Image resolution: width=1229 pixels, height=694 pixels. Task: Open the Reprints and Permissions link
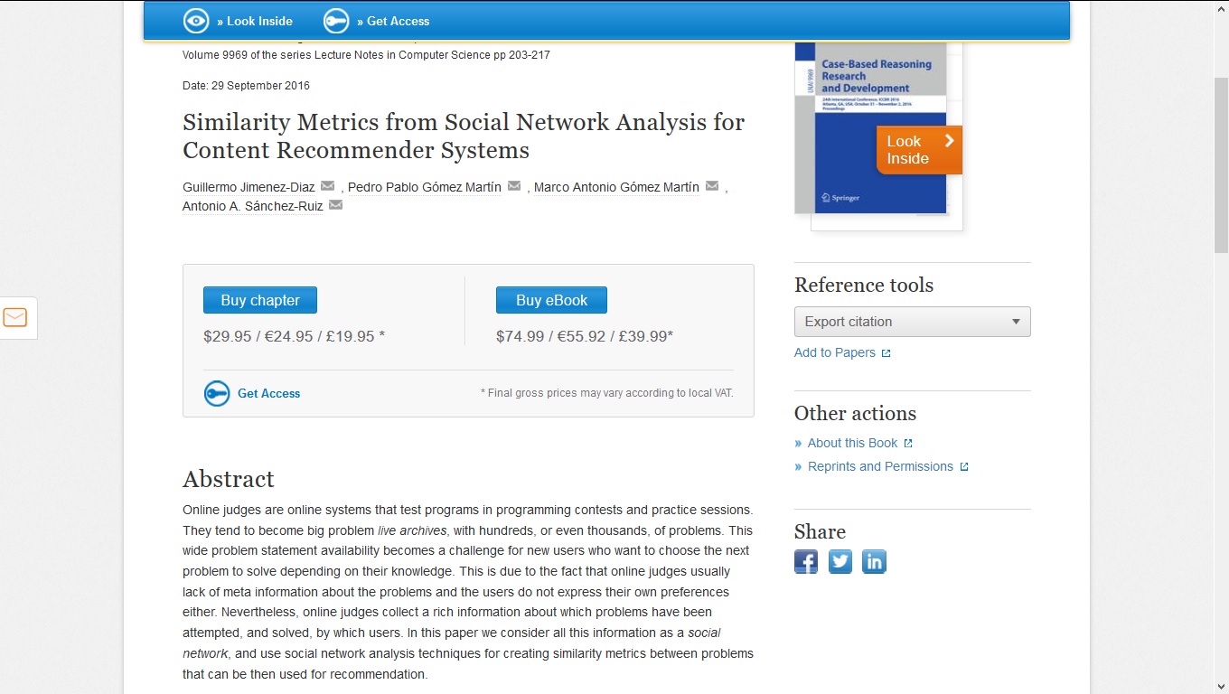pyautogui.click(x=880, y=466)
